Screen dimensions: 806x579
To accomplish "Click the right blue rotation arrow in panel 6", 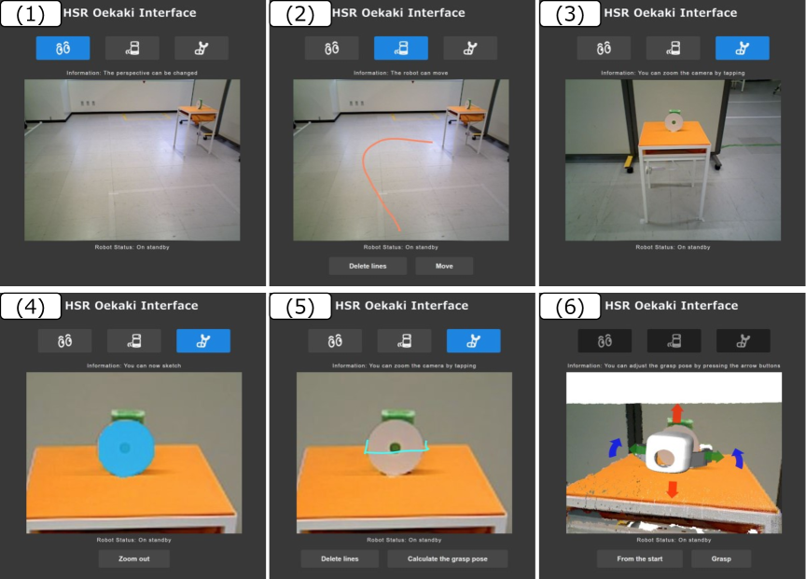I will (738, 458).
